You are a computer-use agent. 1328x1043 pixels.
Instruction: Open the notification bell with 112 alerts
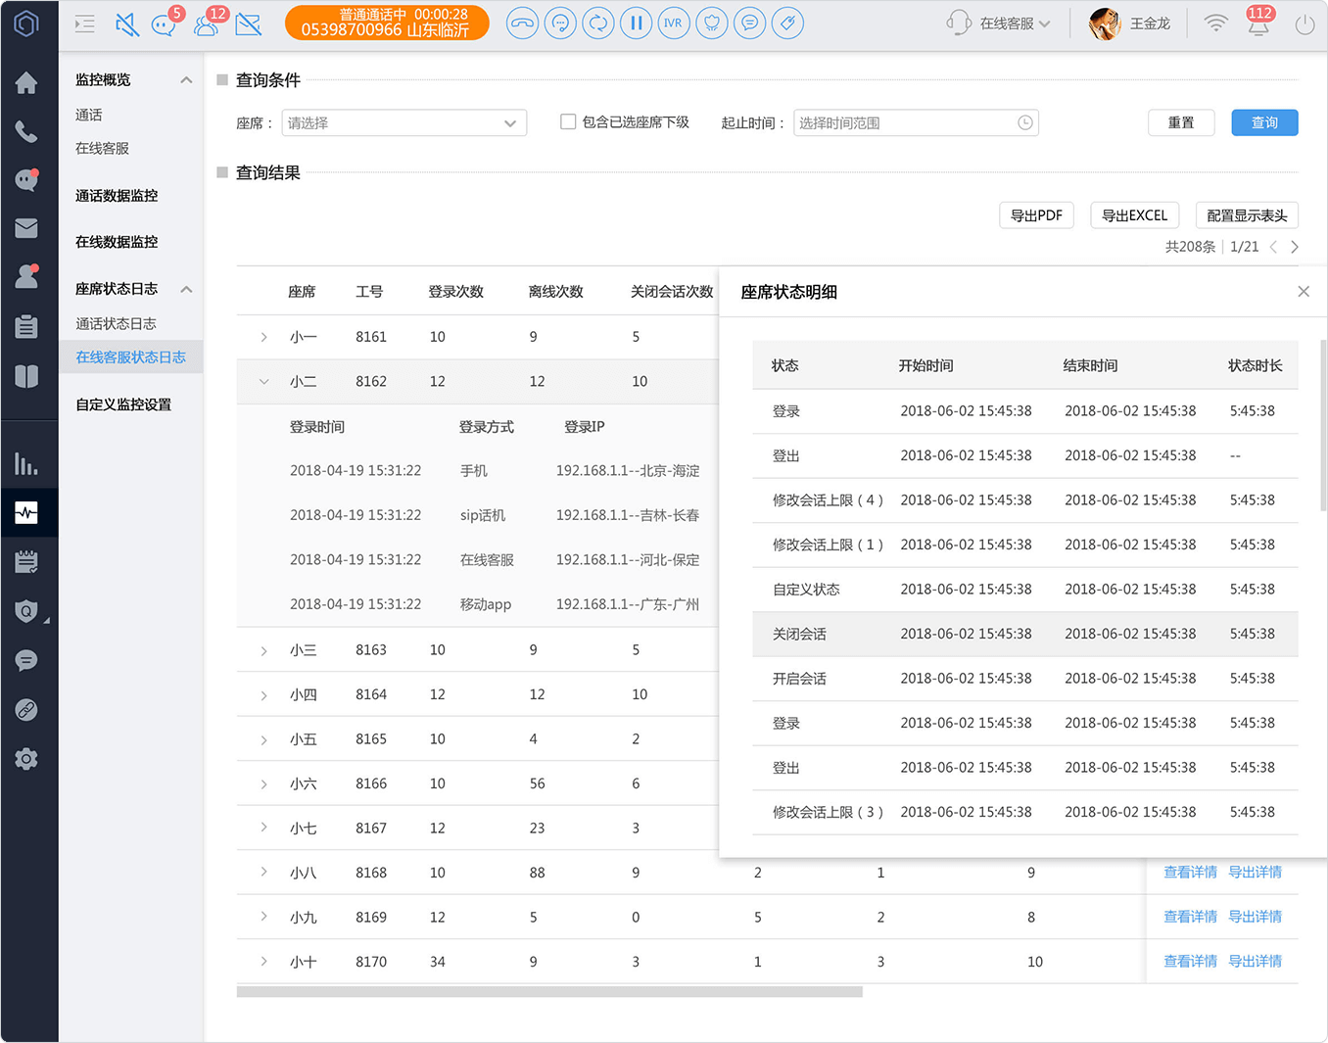tap(1259, 23)
